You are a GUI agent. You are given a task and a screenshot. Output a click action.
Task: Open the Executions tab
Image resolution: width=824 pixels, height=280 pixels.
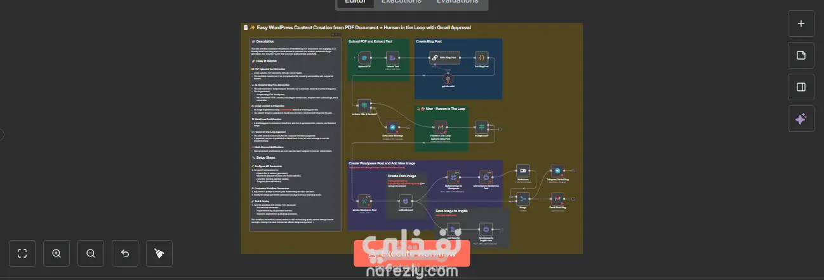coord(401,2)
